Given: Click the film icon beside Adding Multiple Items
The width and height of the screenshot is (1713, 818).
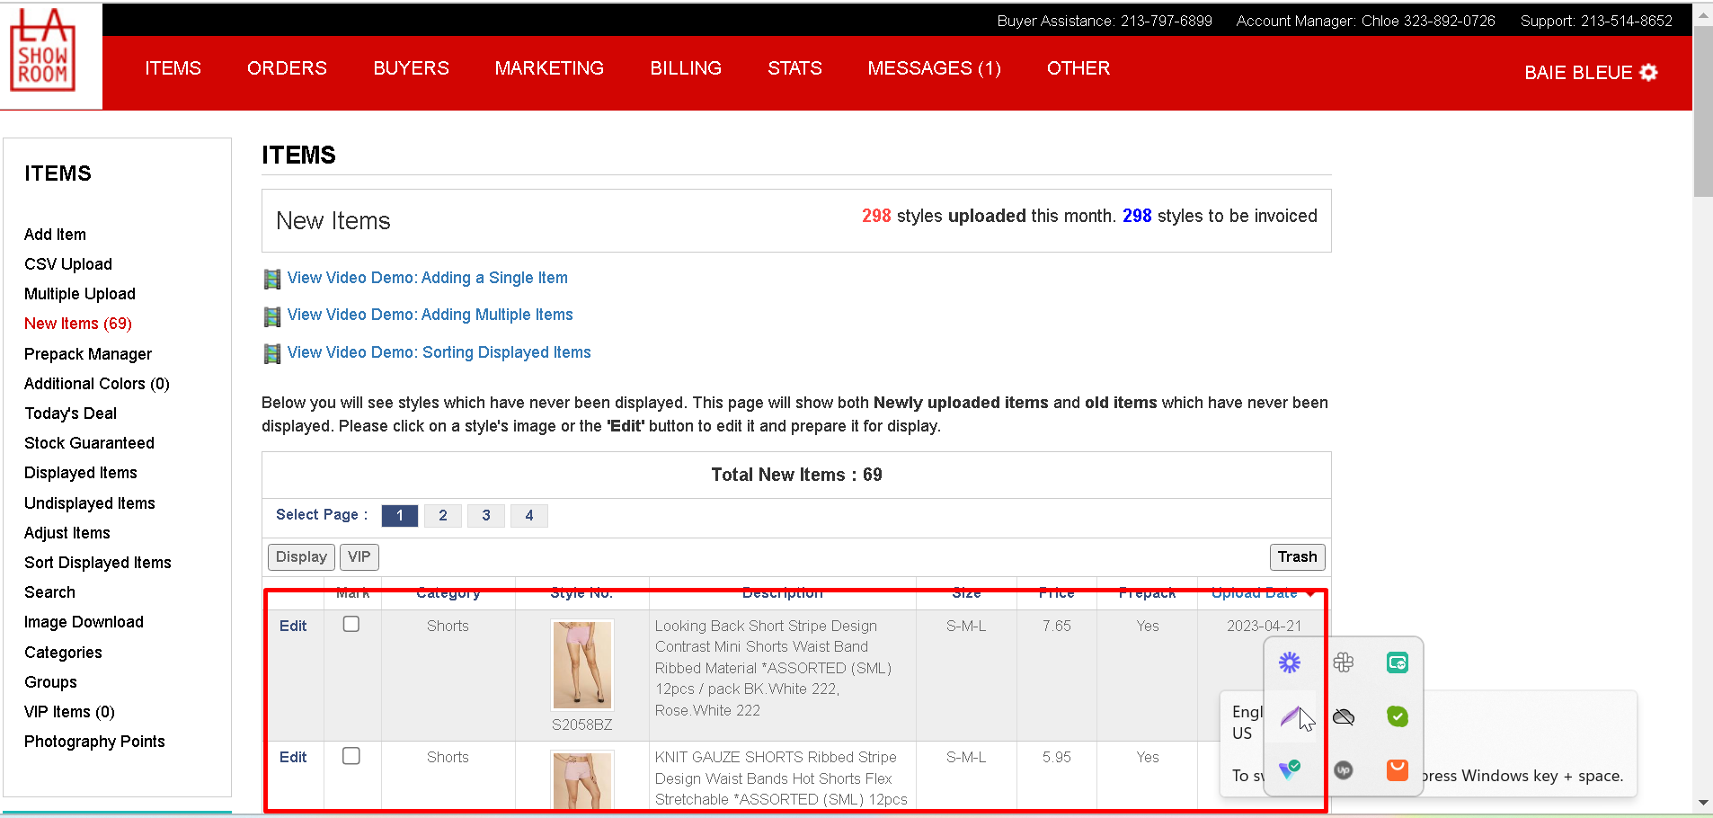Looking at the screenshot, I should pos(271,316).
